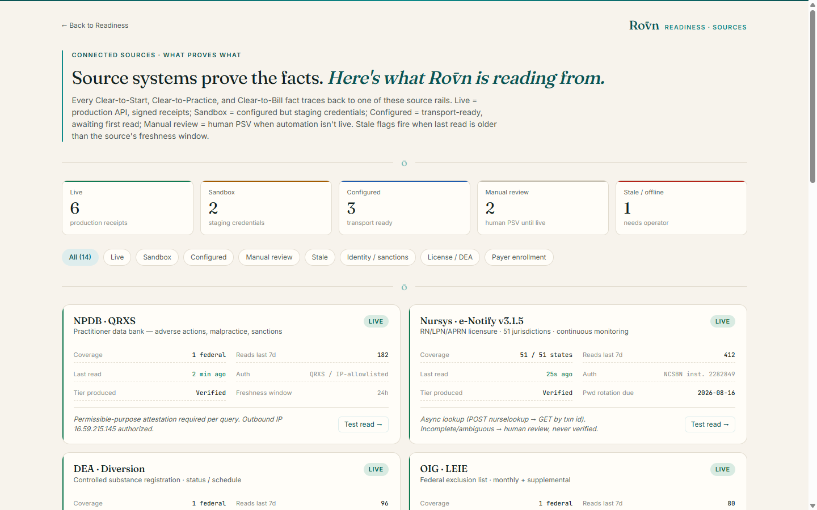
Task: Click the page vertical scrollbar
Action: pyautogui.click(x=812, y=96)
